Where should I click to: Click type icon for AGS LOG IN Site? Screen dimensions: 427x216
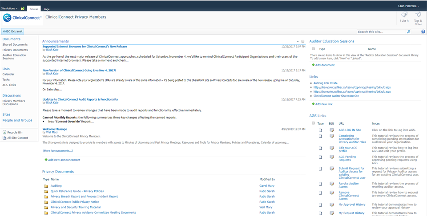point(321,130)
